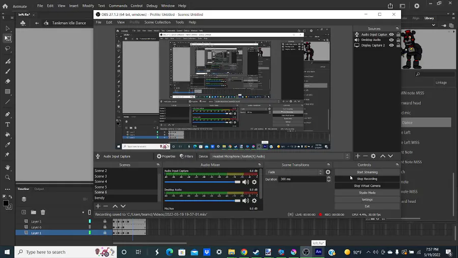This screenshot has height=258, width=458.
Task: Select the Rectangle tool in Animate
Action: [x=8, y=92]
